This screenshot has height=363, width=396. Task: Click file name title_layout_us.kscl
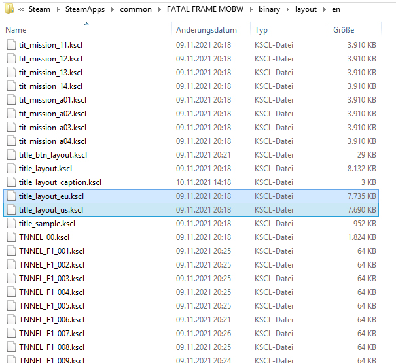(x=51, y=210)
